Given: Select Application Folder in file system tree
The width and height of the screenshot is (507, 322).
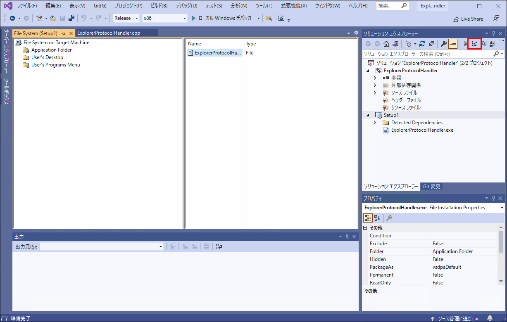Looking at the screenshot, I should tap(51, 50).
